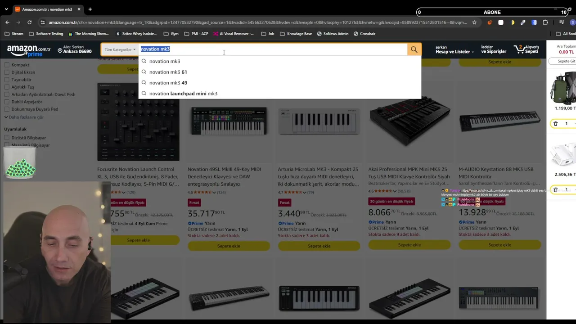Choose the "novation mk3 61" suggestion
This screenshot has height=324, width=576.
(280, 72)
